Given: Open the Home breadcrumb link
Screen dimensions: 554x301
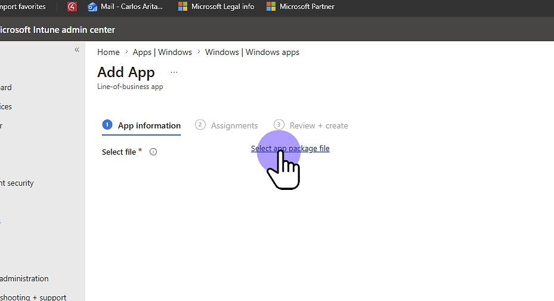Looking at the screenshot, I should 109,52.
